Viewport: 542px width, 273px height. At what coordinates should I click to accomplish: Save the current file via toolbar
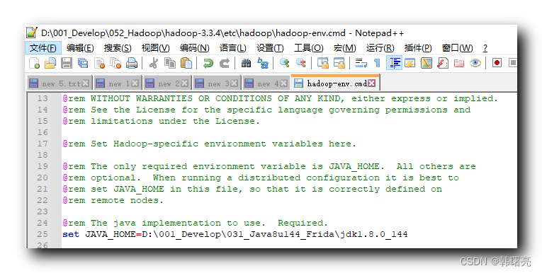pos(67,63)
